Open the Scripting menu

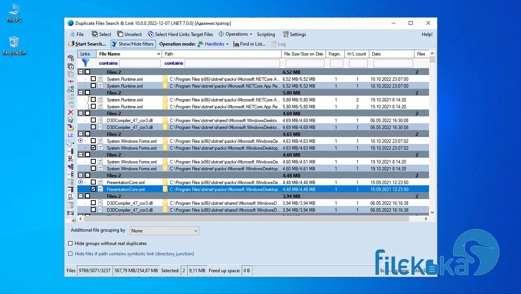click(266, 34)
